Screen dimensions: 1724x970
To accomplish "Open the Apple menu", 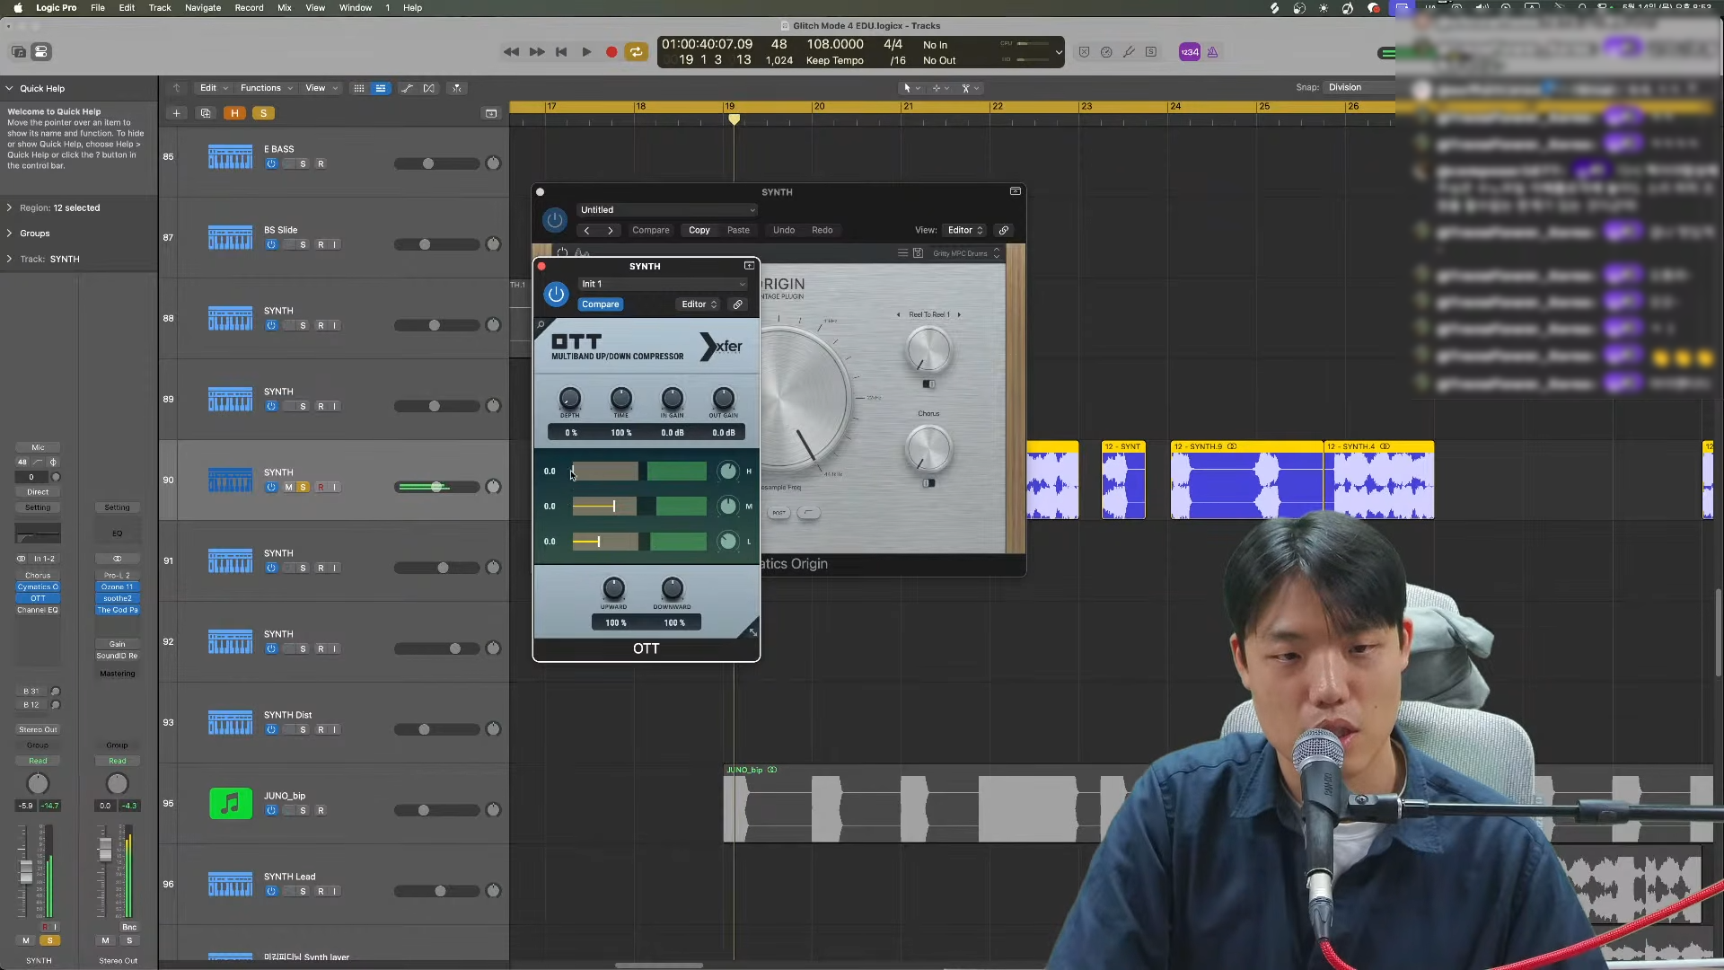I will tap(18, 7).
